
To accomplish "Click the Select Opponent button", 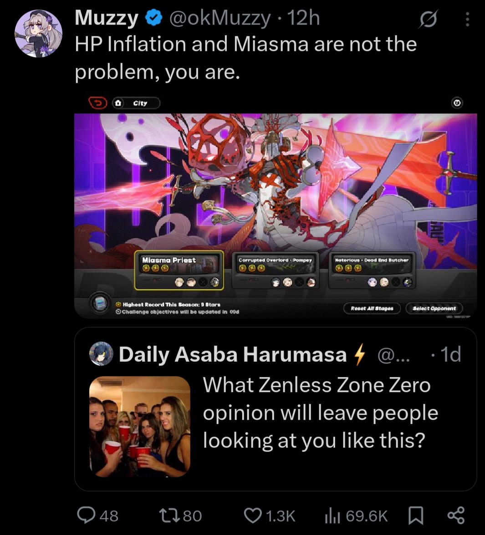I will pos(434,308).
